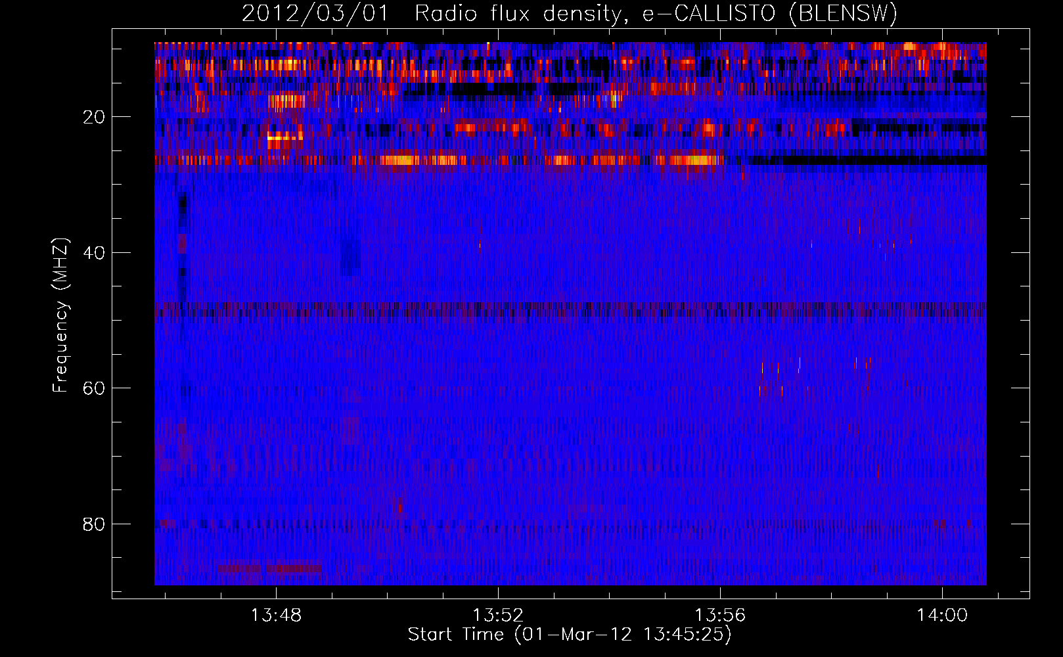Click the 'Start Time (01-Mar-12 13:45:25)' label

570,635
